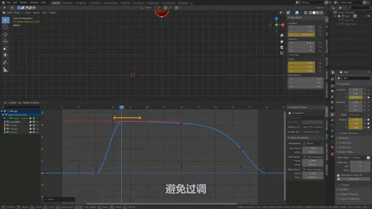Select the Rotate tool in viewport toolbar

point(5,41)
